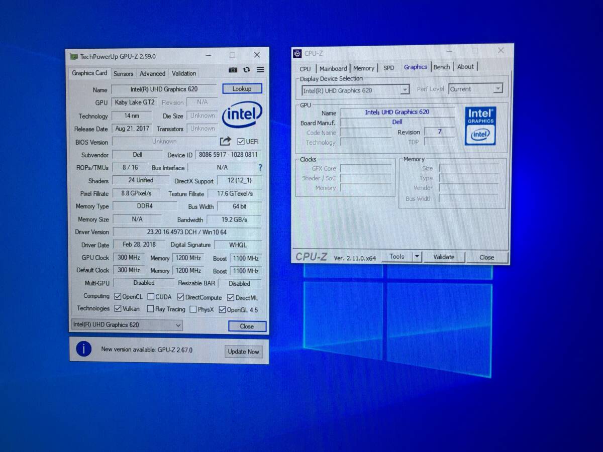This screenshot has width=603, height=452.
Task: Click Update Now for GPU-Z 2.67.0
Action: click(x=243, y=352)
